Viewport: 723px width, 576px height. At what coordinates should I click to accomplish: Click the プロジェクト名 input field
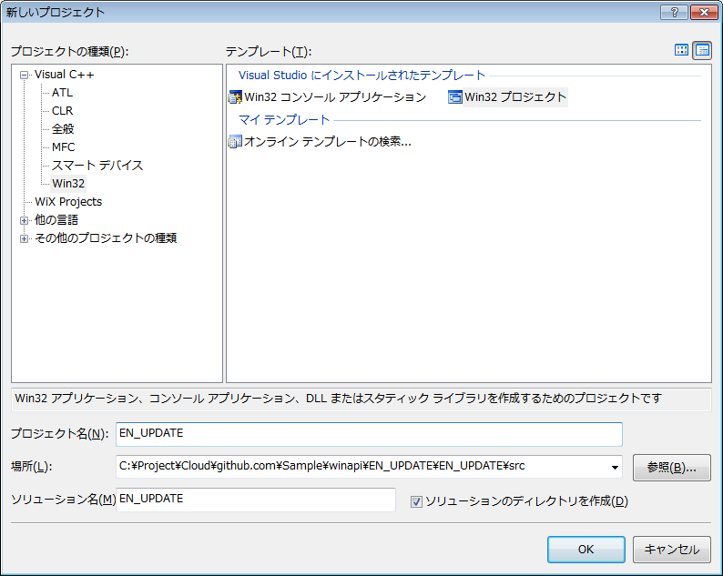369,434
